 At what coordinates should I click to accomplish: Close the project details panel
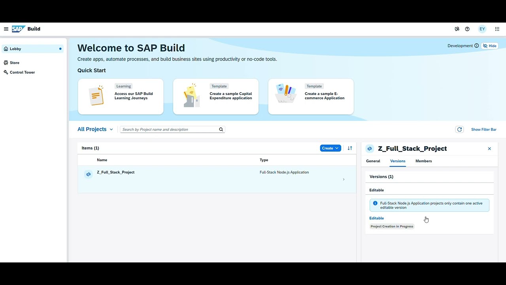tap(489, 149)
